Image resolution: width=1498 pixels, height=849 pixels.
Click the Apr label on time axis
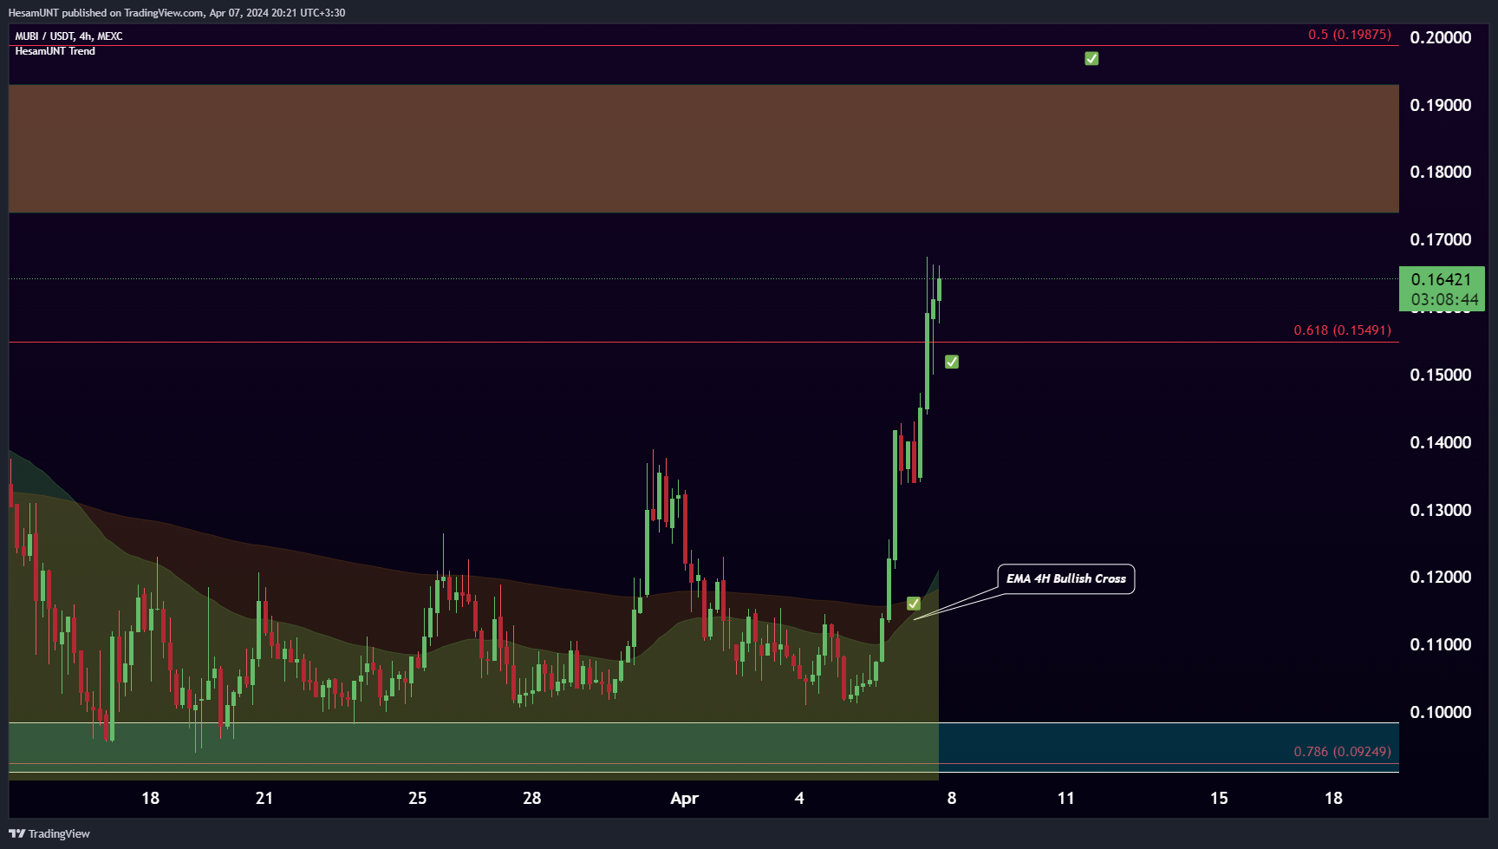pyautogui.click(x=684, y=799)
